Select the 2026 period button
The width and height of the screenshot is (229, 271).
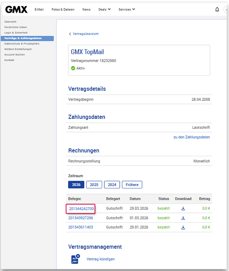[76, 185]
